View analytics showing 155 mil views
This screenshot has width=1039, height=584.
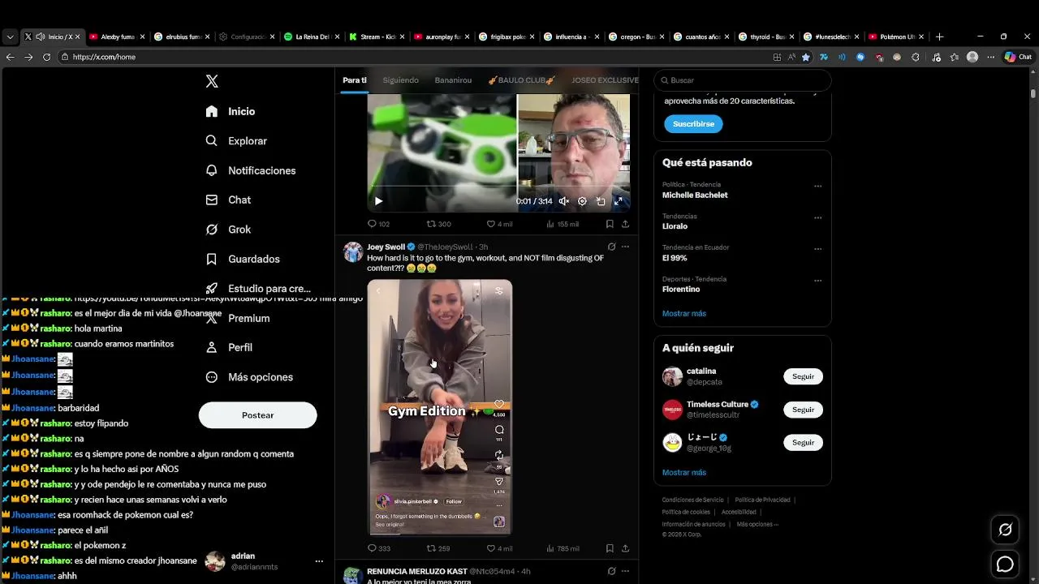[x=562, y=224]
